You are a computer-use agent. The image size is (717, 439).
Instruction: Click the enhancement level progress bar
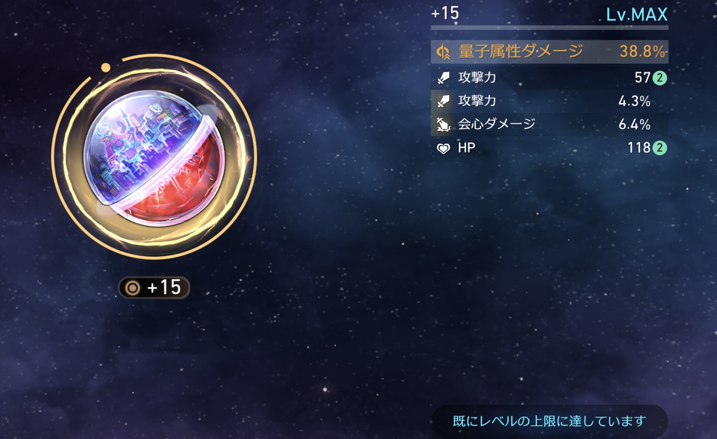[549, 28]
